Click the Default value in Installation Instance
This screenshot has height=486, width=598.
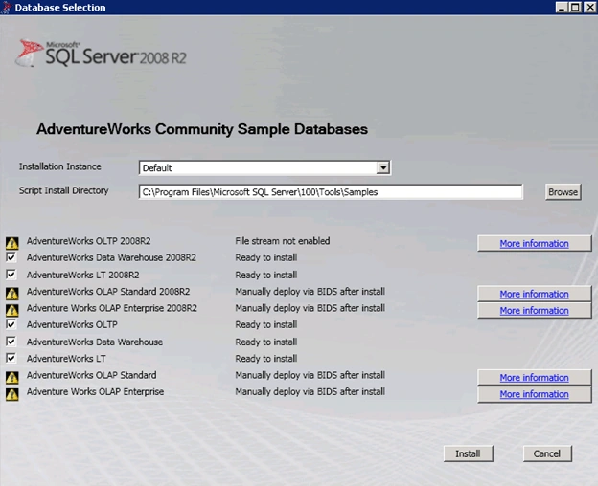(x=157, y=168)
